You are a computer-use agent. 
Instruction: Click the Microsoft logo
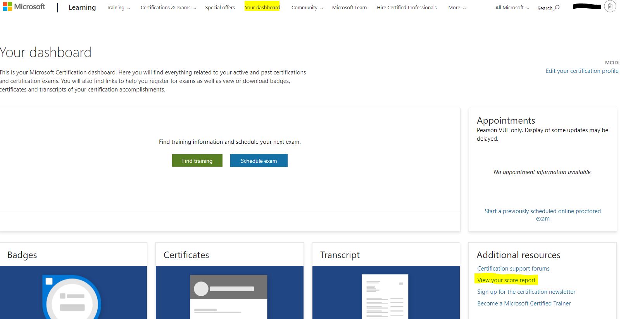[x=24, y=7]
